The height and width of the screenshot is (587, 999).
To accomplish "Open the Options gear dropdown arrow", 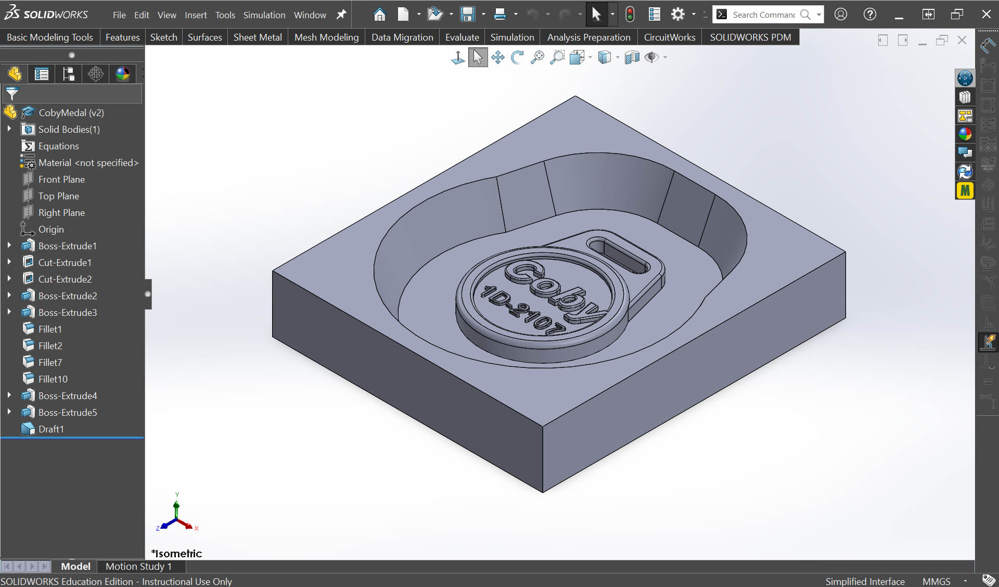I will point(694,15).
